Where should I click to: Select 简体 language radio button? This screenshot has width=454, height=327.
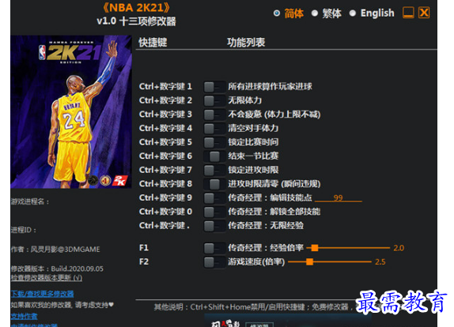[277, 13]
